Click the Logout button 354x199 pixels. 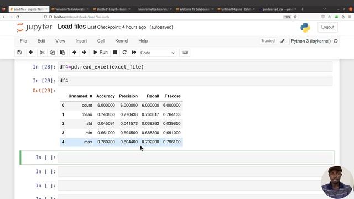click(x=327, y=27)
